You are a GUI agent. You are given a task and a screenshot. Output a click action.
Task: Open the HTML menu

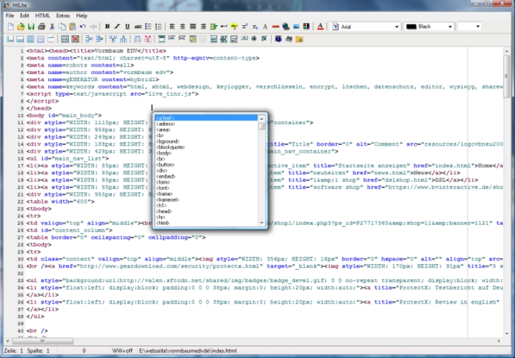pyautogui.click(x=42, y=15)
